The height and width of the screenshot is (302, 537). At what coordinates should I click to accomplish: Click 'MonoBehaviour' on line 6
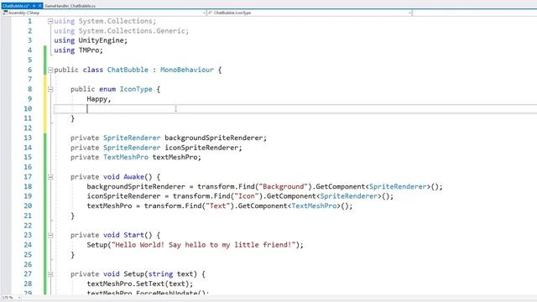187,70
